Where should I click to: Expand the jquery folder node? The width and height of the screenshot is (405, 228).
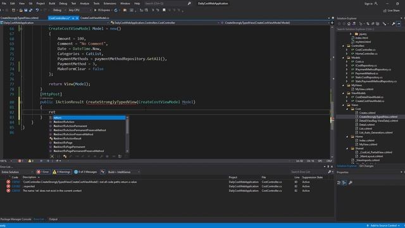click(351, 34)
